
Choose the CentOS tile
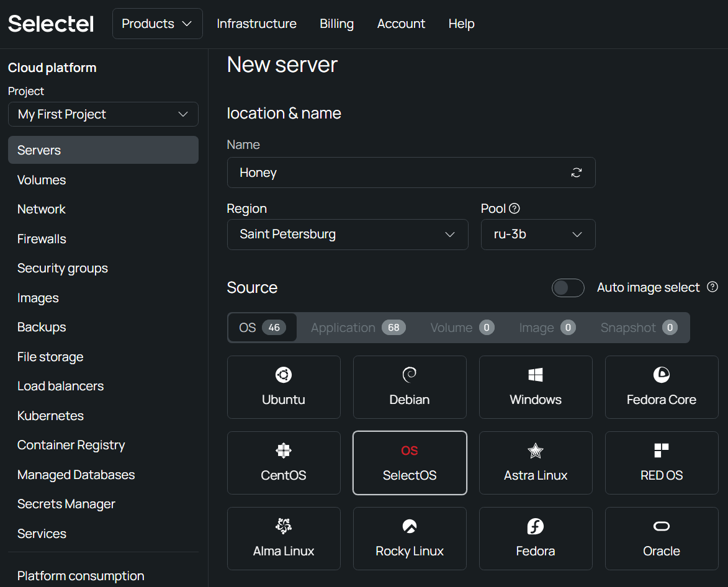coord(284,463)
